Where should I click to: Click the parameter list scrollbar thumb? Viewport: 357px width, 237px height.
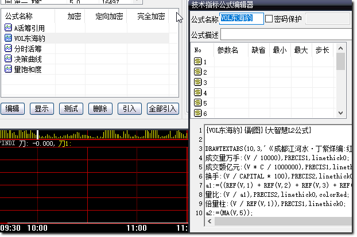point(340,61)
